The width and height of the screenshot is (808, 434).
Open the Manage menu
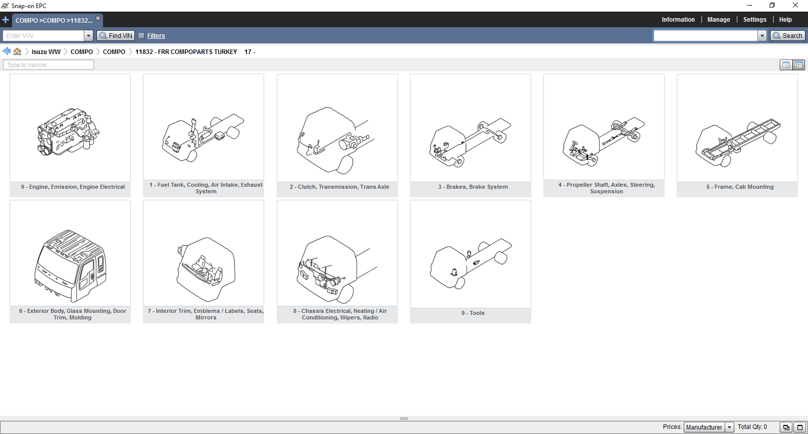coord(718,20)
